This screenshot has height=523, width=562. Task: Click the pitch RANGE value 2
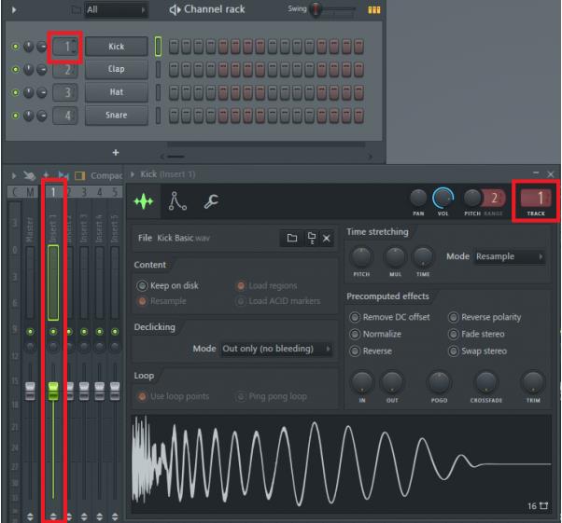point(494,198)
